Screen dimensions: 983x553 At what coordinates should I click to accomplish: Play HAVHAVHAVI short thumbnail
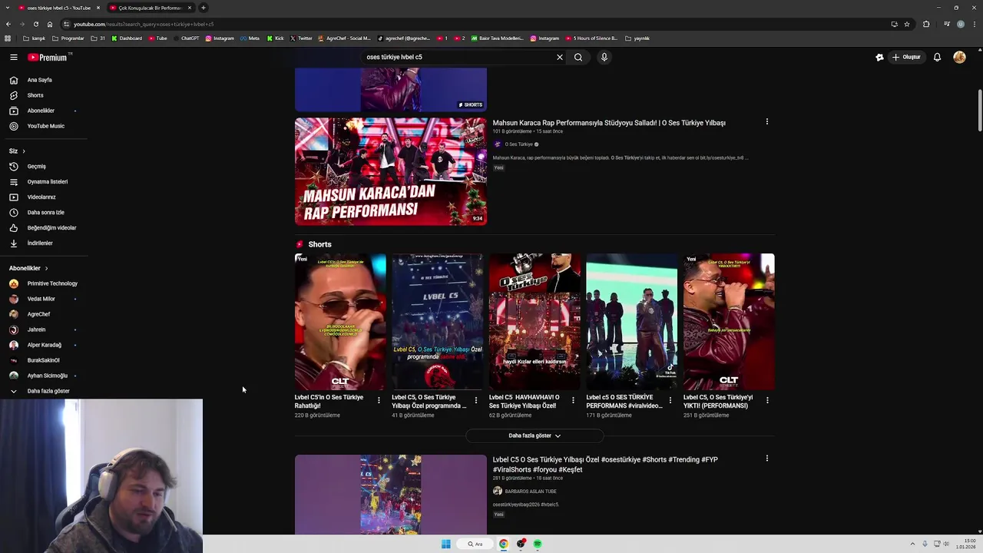point(535,322)
